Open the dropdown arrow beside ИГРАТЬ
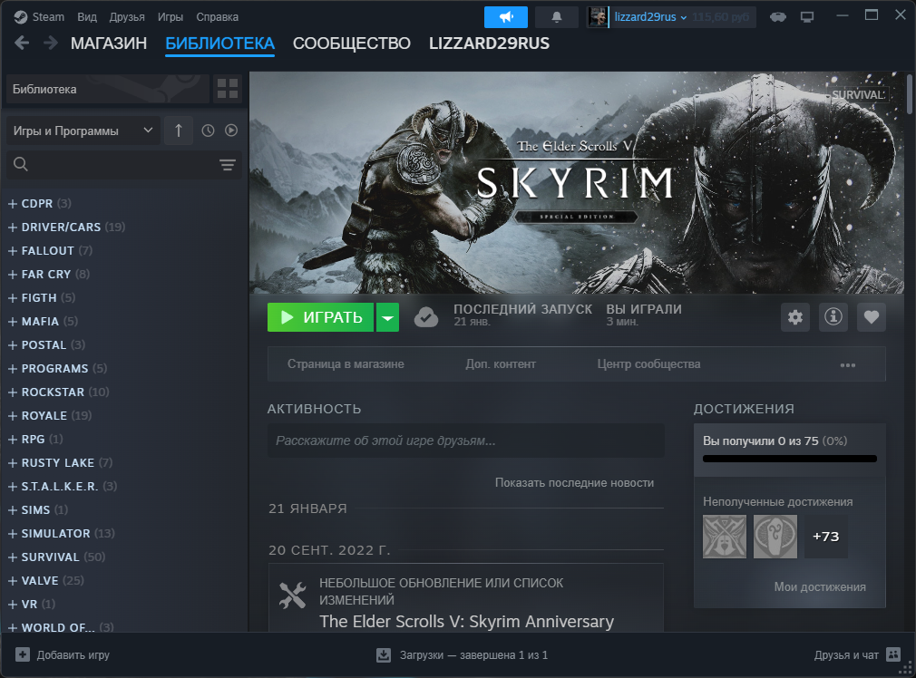Image resolution: width=916 pixels, height=678 pixels. point(387,317)
